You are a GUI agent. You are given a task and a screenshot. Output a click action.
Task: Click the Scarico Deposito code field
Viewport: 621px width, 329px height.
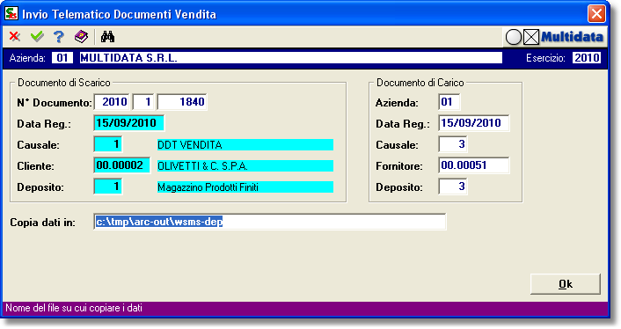(x=108, y=186)
